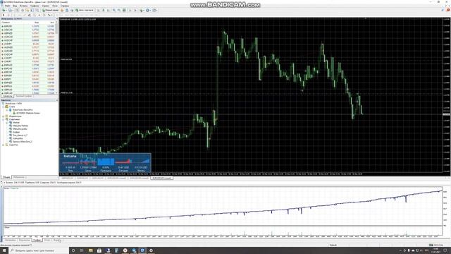Expand the Индикаторы node in Navigator
Viewport: 451px width, 254px height.
pyautogui.click(x=3, y=116)
